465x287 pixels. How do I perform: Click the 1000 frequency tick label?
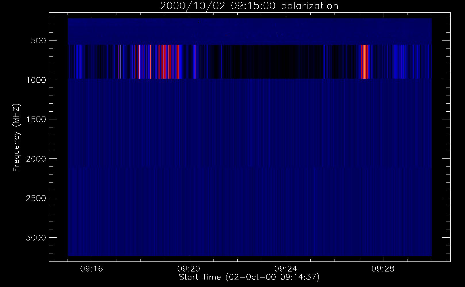(36, 80)
